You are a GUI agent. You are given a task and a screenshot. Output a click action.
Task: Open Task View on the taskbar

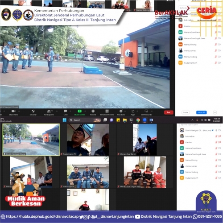(x=105, y=120)
